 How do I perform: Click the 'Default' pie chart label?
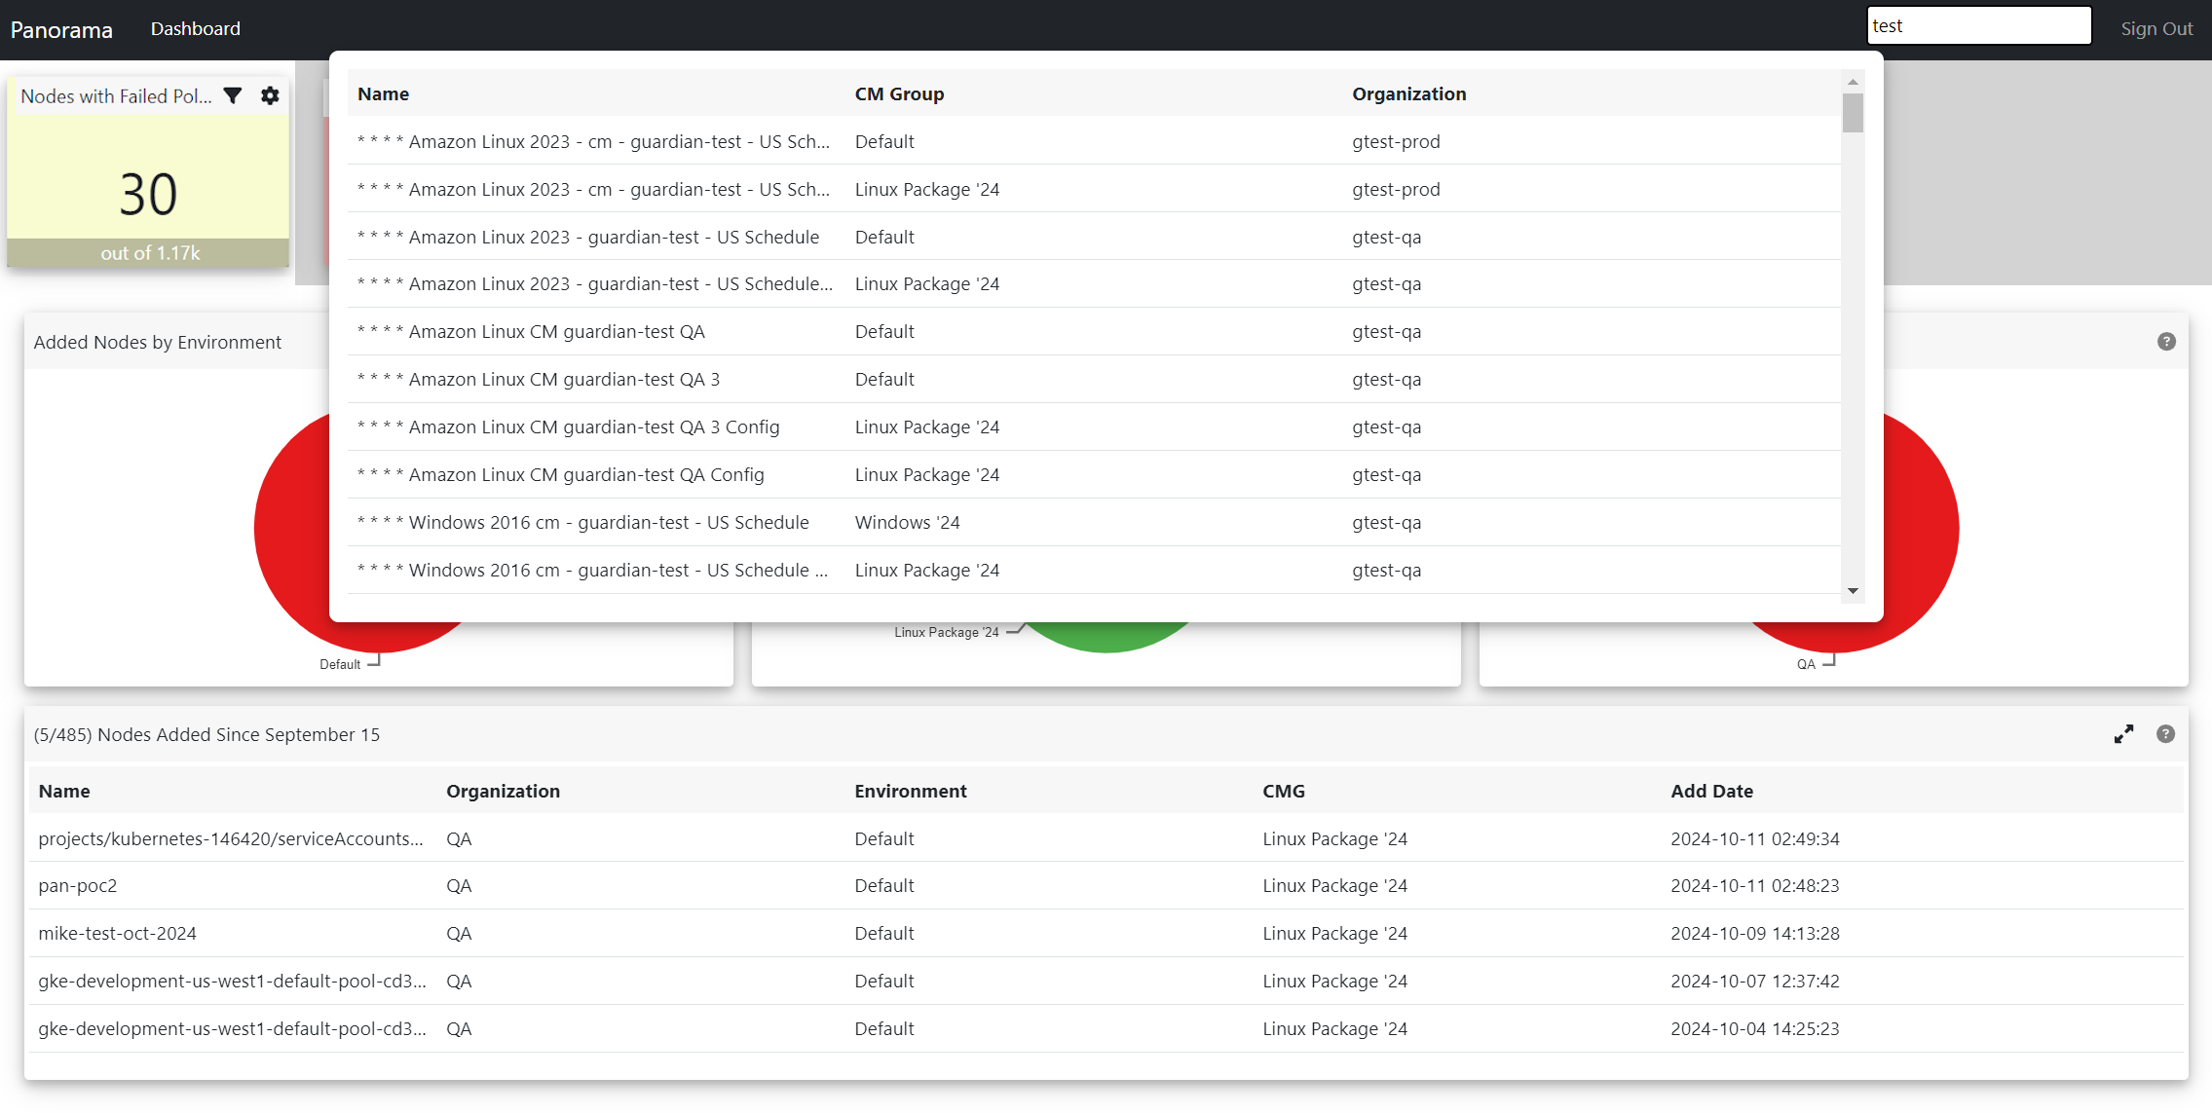pyautogui.click(x=340, y=664)
